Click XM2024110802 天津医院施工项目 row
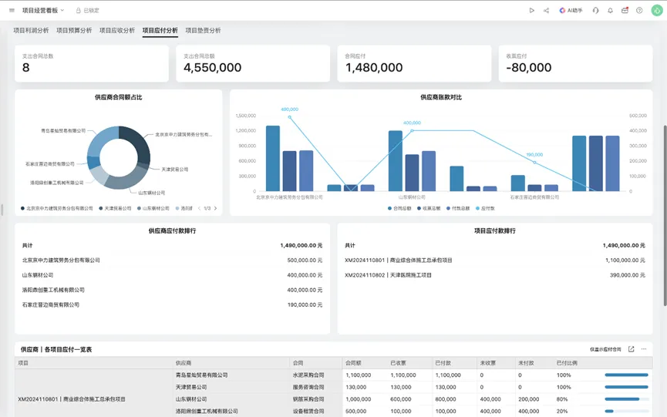Screen dimensions: 667x417 coord(388,275)
